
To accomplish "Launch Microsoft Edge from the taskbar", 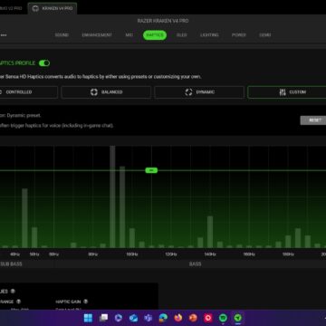I will [x=163, y=318].
